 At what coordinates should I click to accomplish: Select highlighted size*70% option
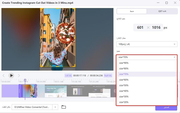(147, 74)
